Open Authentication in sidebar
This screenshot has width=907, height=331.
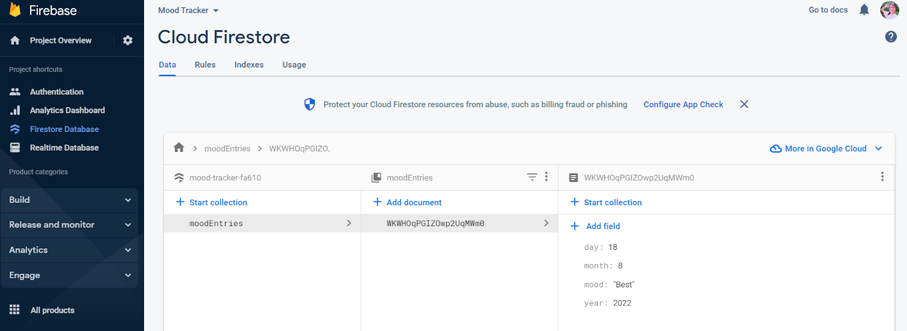(x=56, y=92)
